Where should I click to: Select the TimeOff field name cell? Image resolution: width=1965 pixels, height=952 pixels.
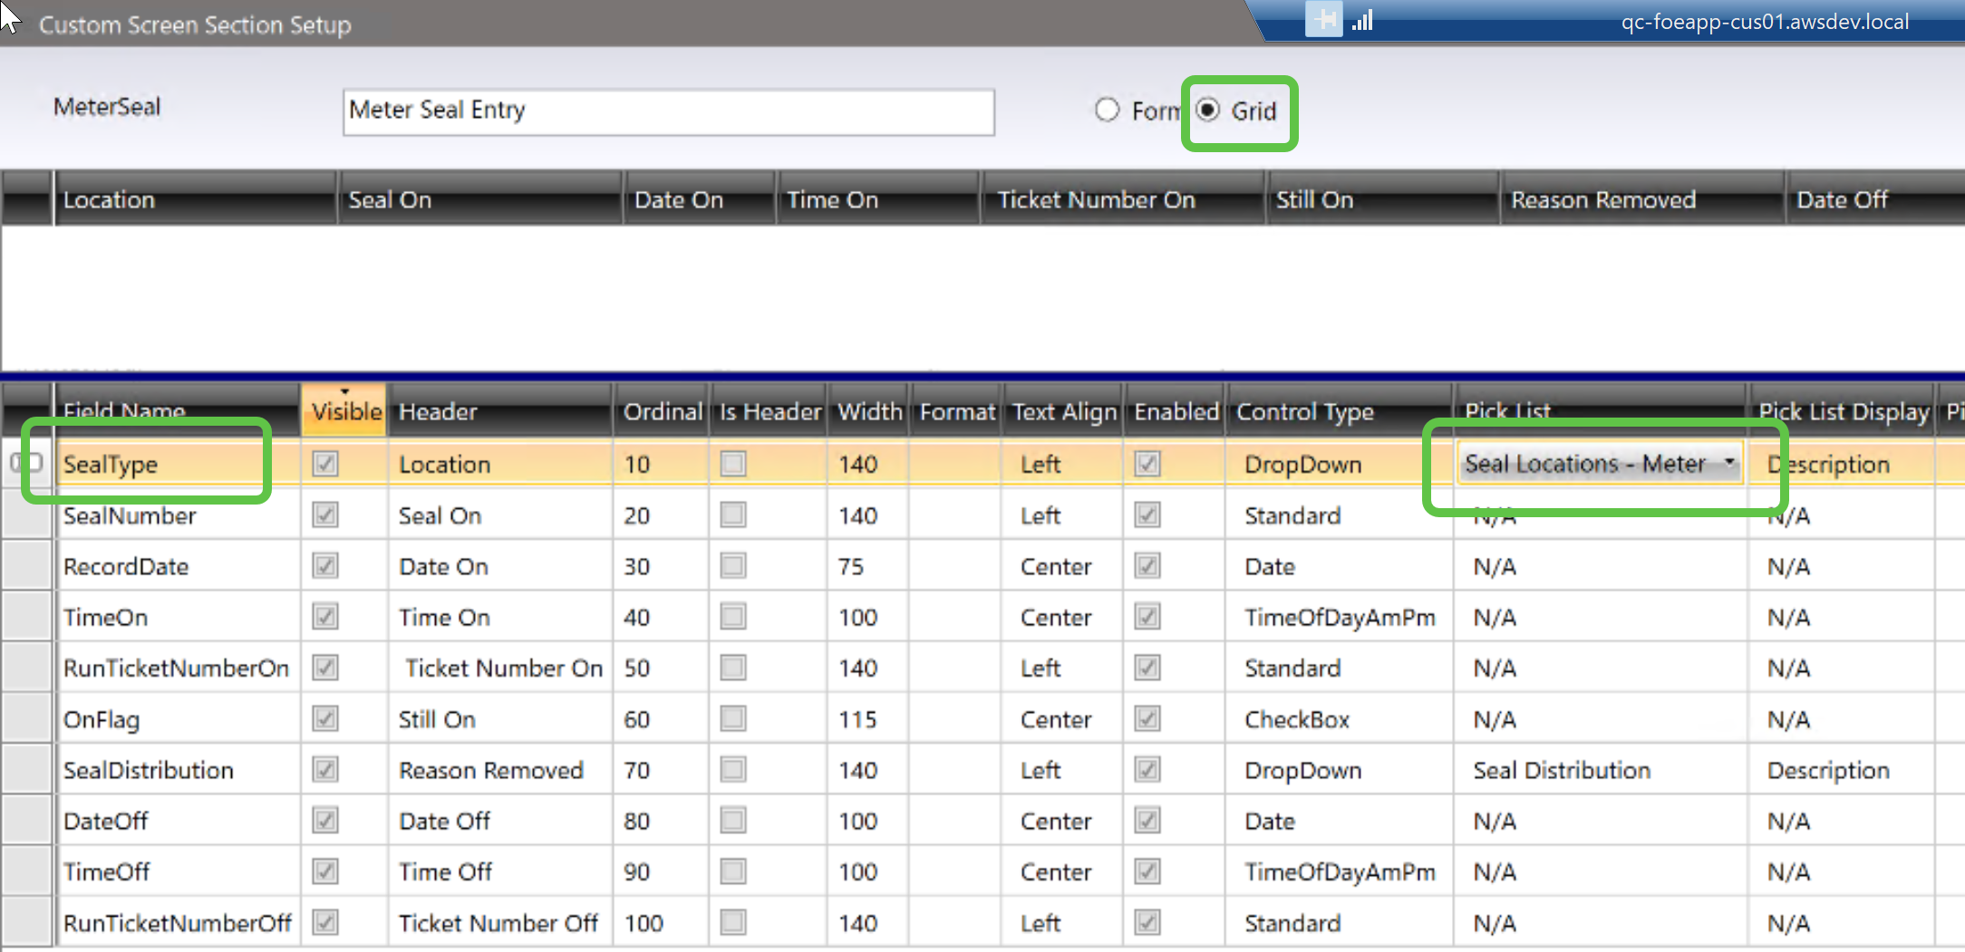click(x=107, y=871)
